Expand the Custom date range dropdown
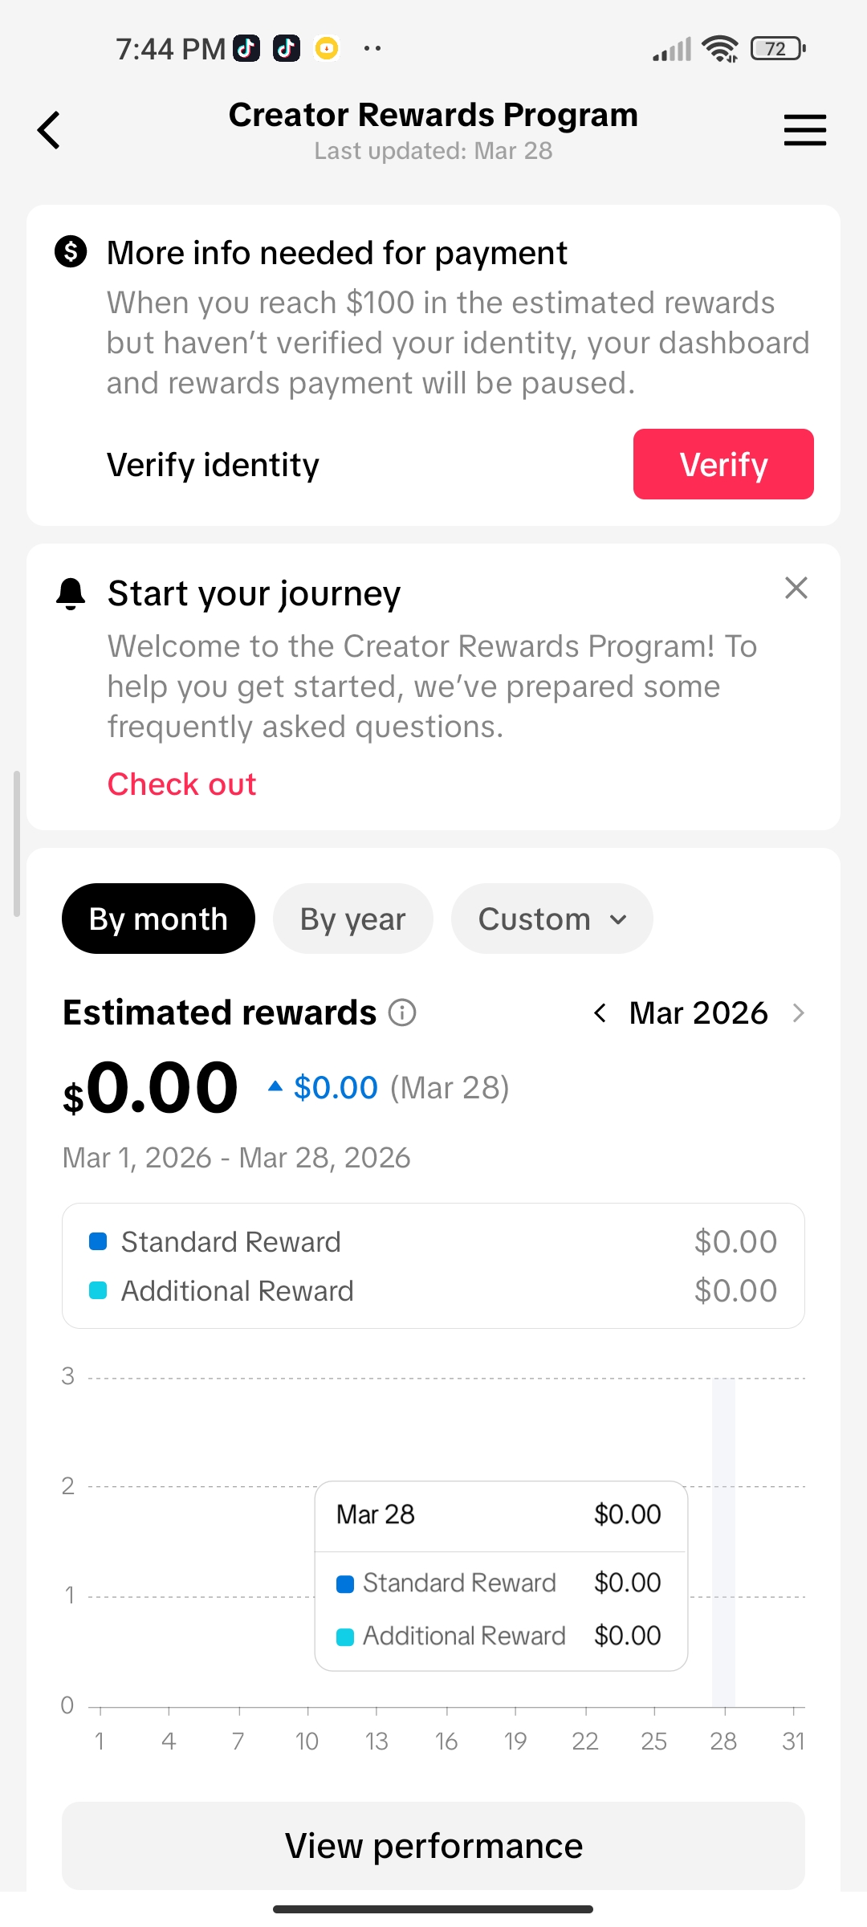Screen dimensions: 867x1927 pyautogui.click(x=552, y=919)
